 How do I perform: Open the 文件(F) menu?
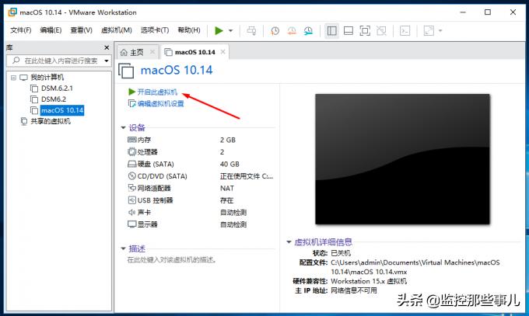click(20, 30)
